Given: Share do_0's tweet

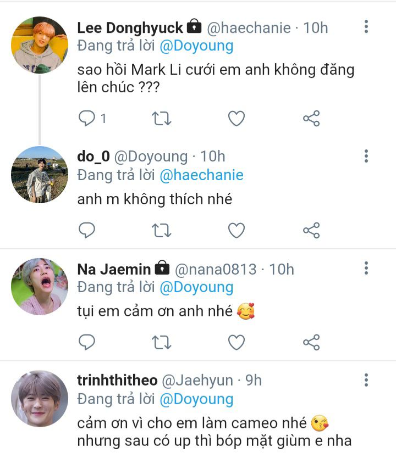Looking at the screenshot, I should click(311, 231).
